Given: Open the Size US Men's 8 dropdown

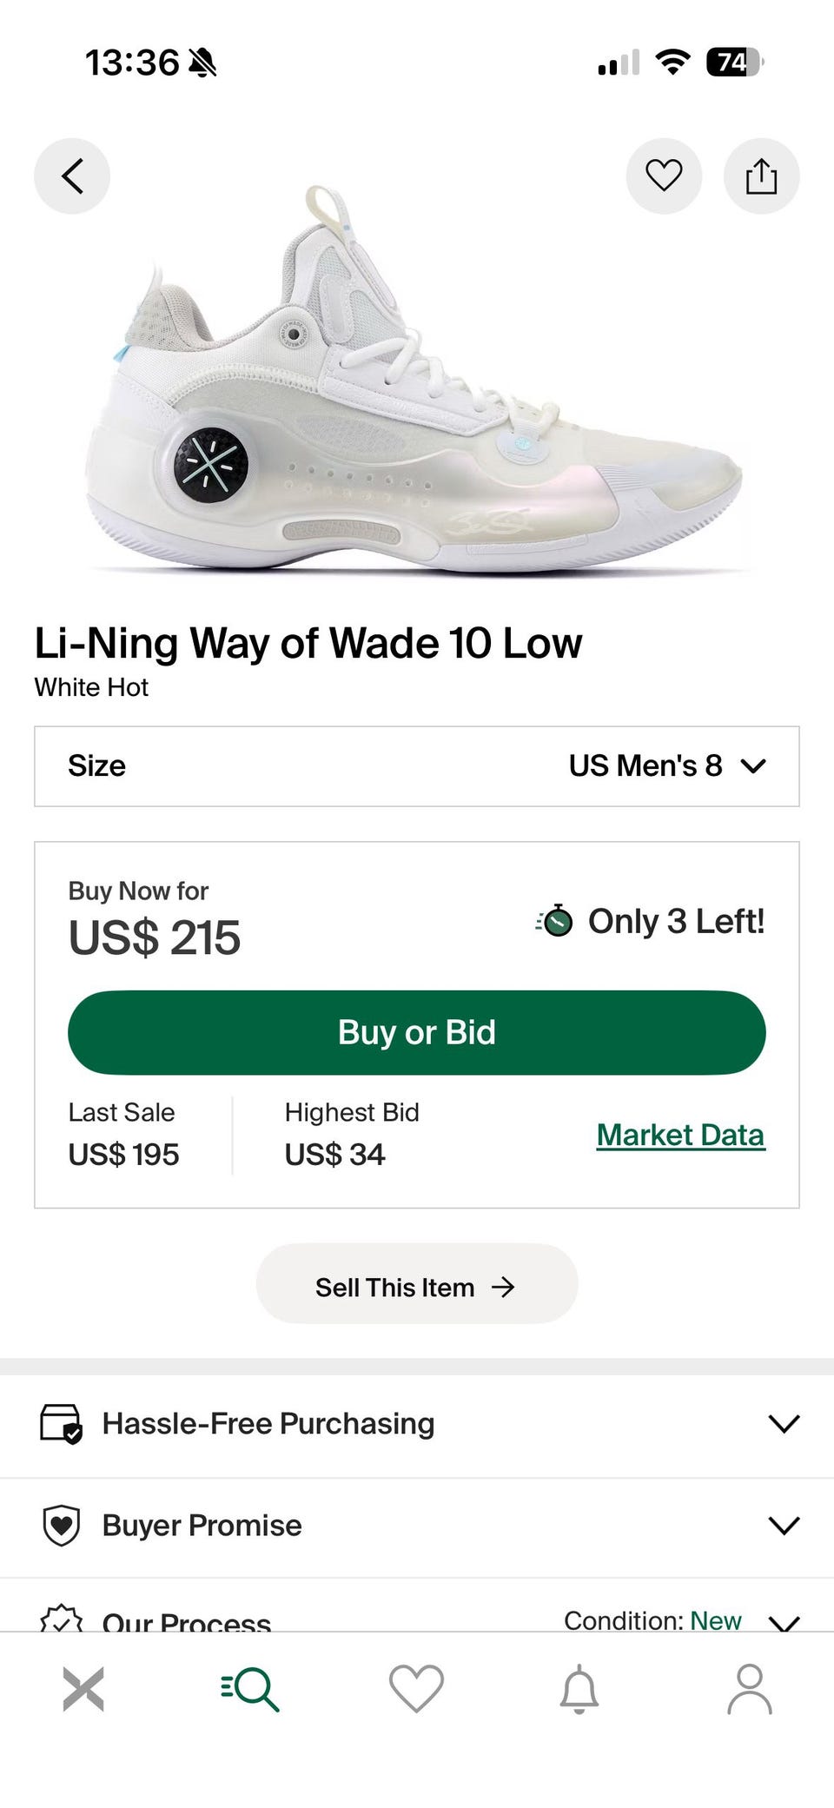Looking at the screenshot, I should [x=417, y=766].
